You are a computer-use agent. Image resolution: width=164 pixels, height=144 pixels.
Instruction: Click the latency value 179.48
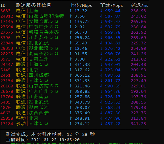138,108
